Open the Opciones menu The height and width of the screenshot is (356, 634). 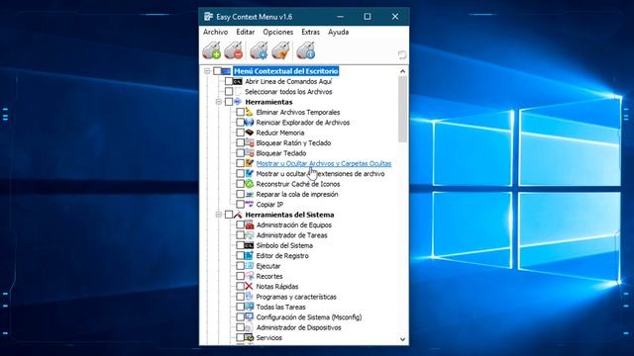(x=278, y=32)
